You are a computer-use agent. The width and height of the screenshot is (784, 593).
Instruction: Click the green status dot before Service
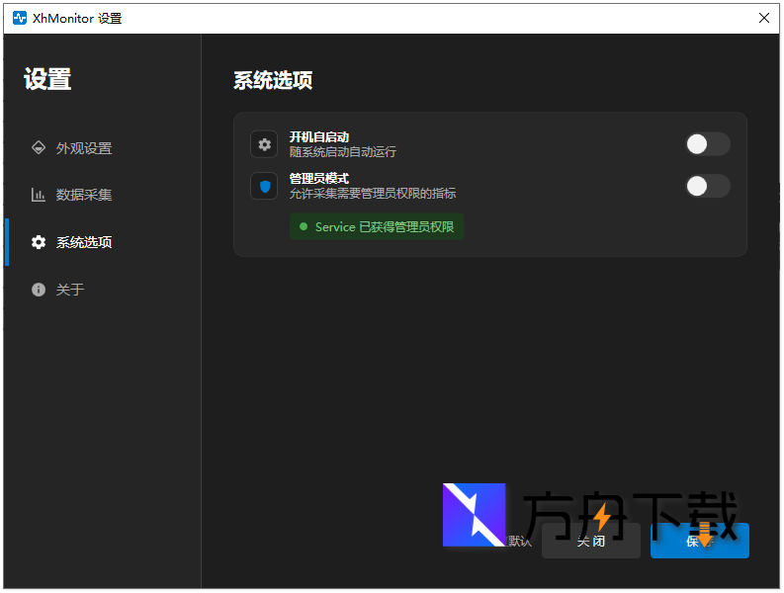tap(304, 227)
